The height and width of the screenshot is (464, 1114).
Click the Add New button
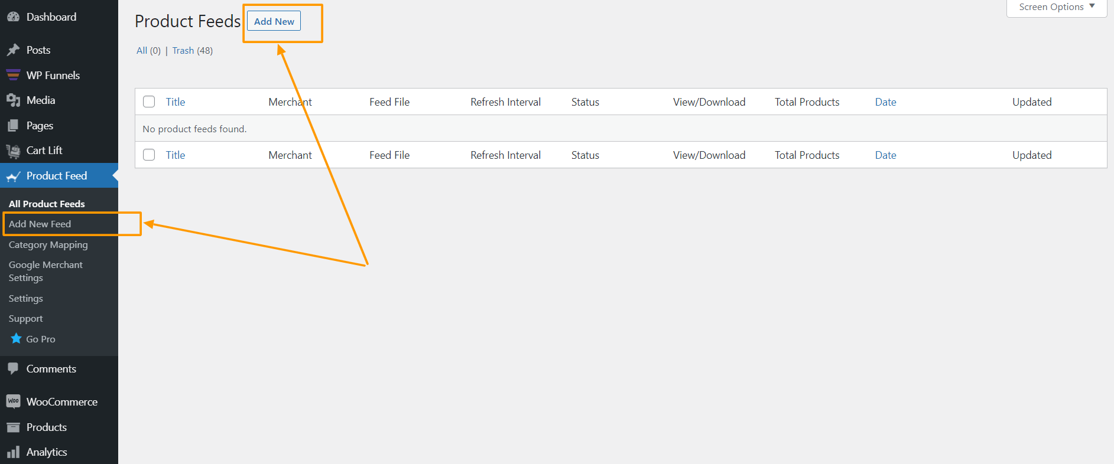273,21
